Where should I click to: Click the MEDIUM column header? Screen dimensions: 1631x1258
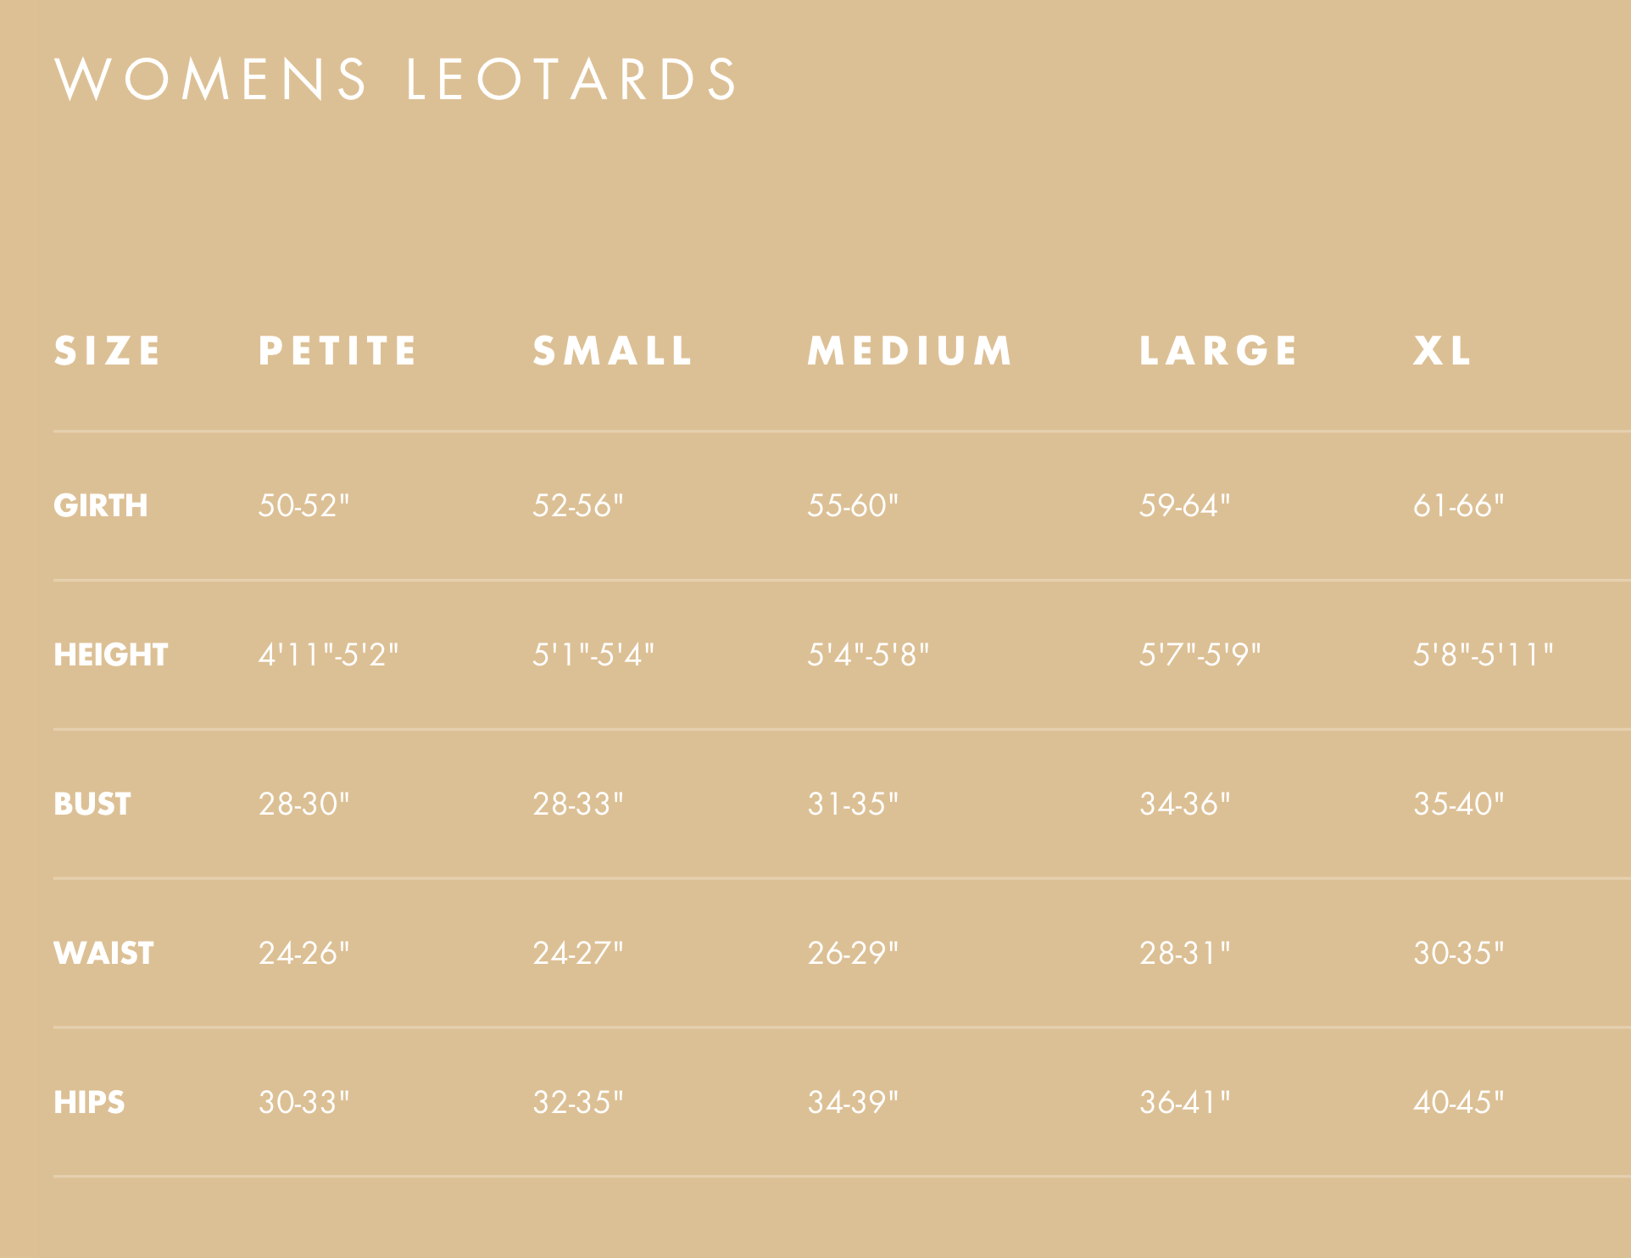click(x=910, y=351)
